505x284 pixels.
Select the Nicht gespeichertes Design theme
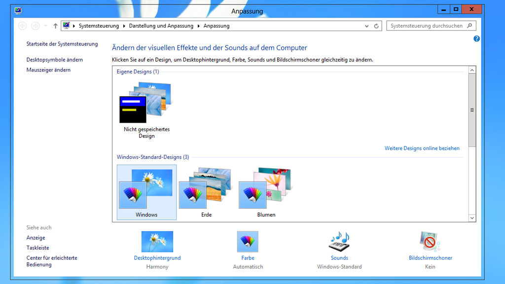pos(146,110)
